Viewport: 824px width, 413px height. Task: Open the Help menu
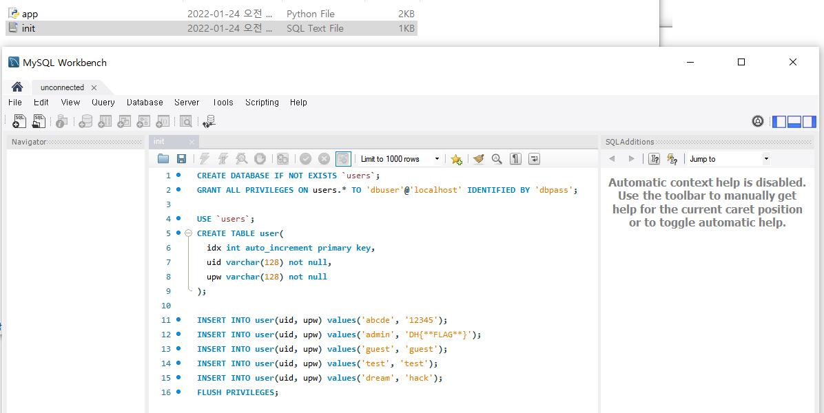pos(298,103)
